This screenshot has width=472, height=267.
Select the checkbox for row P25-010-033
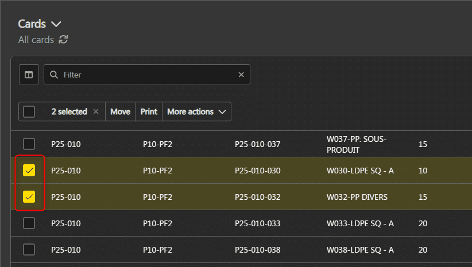[x=29, y=223]
